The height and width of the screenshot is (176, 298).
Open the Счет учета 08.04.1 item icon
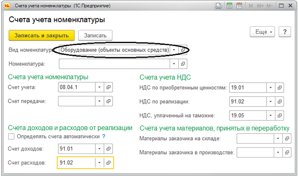pyautogui.click(x=108, y=87)
